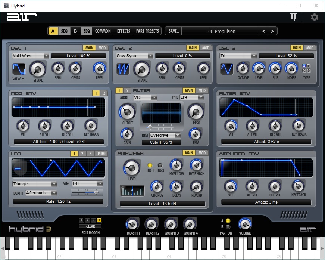This screenshot has width=325, height=260.
Task: Select edit morph slot 1
Action: click(x=81, y=220)
